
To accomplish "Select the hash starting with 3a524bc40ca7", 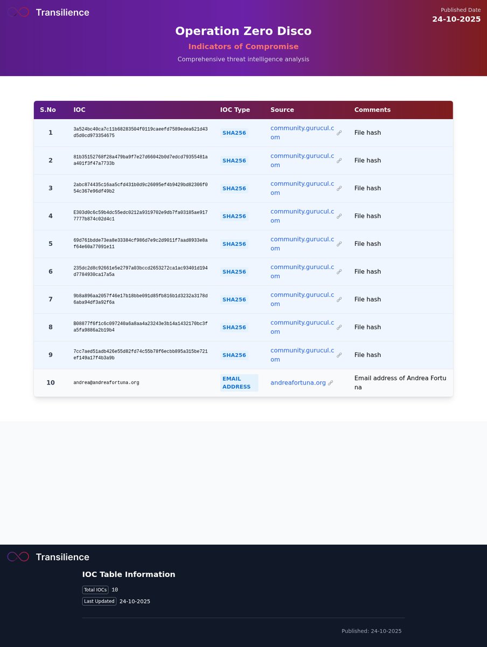I will coord(141,133).
